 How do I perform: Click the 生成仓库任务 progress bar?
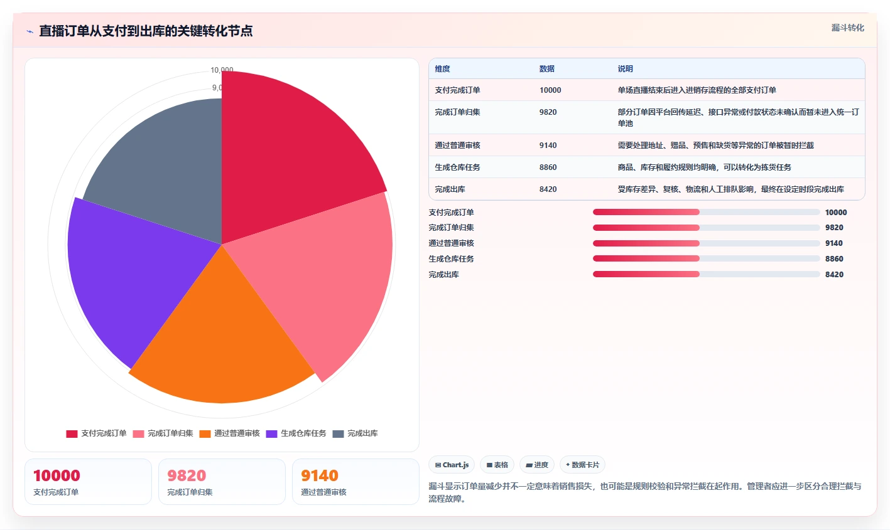[x=707, y=258]
